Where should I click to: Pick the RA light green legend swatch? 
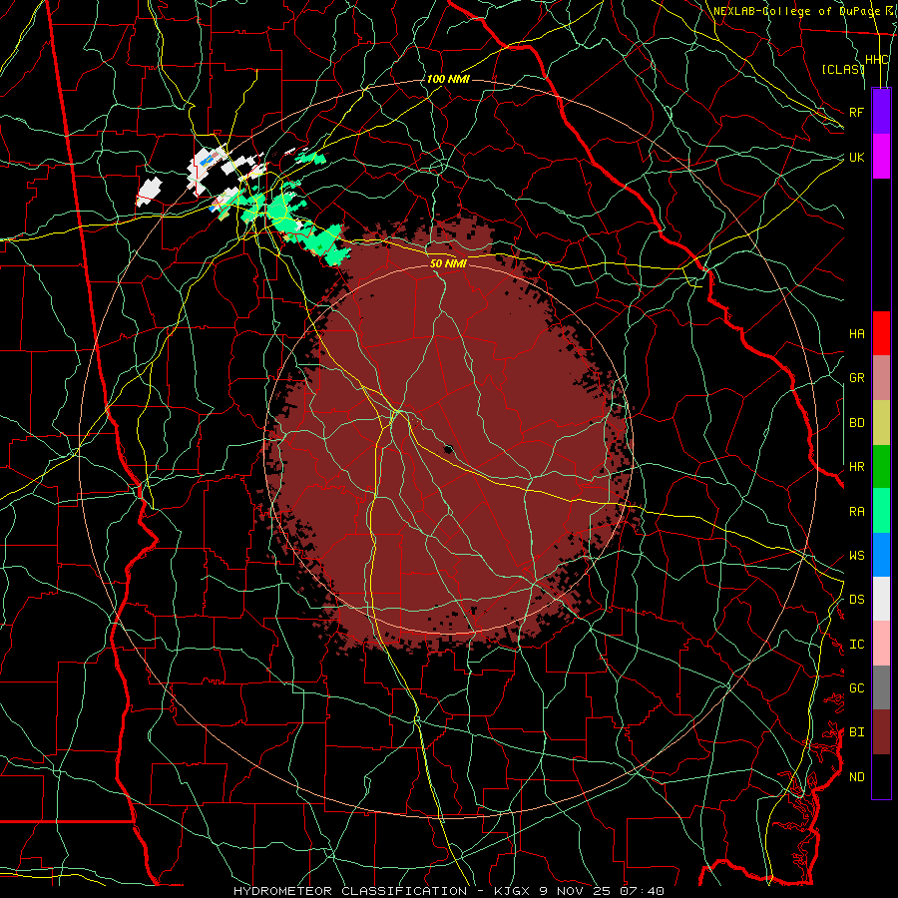tap(881, 511)
